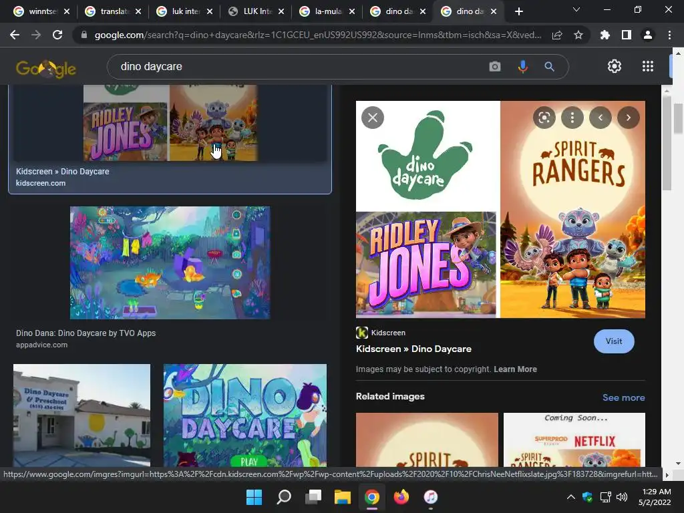684x513 pixels.
Task: Click the Google logo
Action: click(46, 68)
